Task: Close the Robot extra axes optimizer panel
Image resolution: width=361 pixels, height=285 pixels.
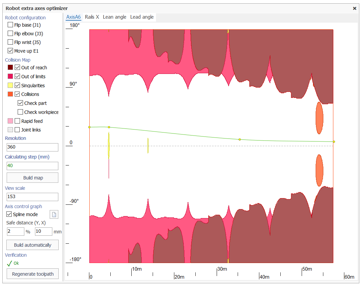Action: coord(355,8)
